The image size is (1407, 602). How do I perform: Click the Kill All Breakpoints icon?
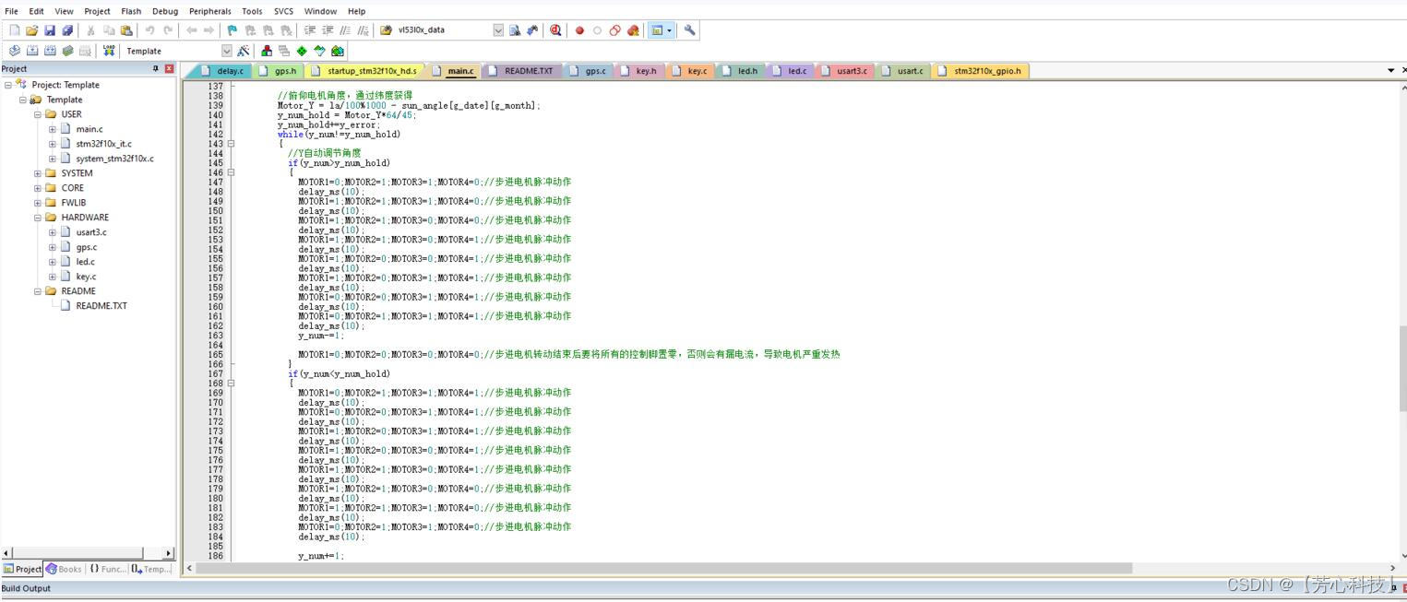pos(633,30)
